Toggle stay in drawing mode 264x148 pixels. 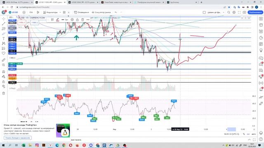(x=4, y=76)
